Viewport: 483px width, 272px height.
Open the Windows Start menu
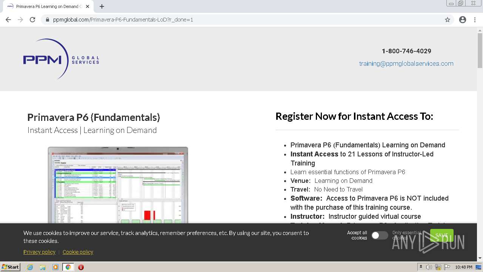(x=10, y=267)
